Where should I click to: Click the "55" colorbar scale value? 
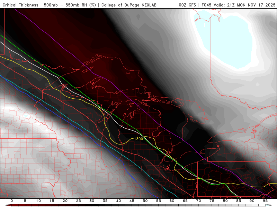click(x=159, y=201)
